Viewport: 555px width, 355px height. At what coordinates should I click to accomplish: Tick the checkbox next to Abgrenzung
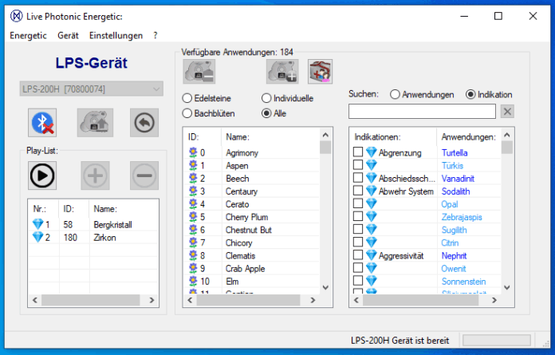pyautogui.click(x=358, y=152)
